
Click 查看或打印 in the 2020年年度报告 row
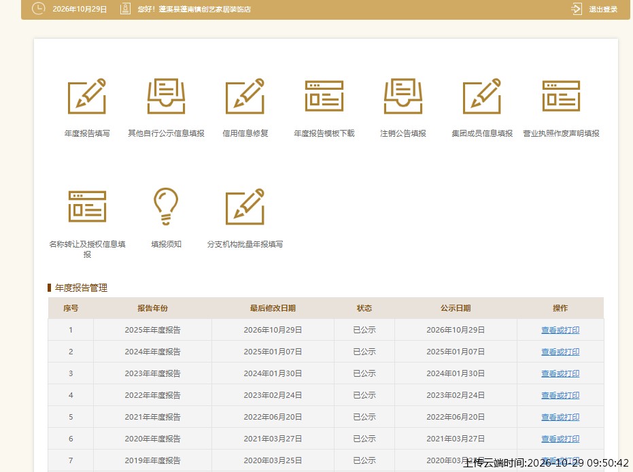(560, 439)
